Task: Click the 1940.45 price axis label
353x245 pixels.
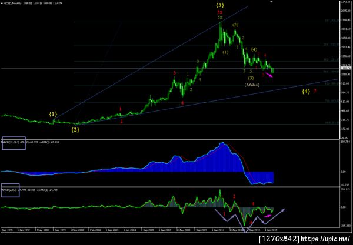Action: 346,20
